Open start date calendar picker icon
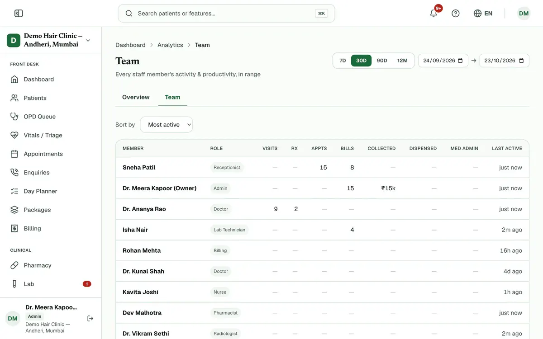 click(x=460, y=61)
